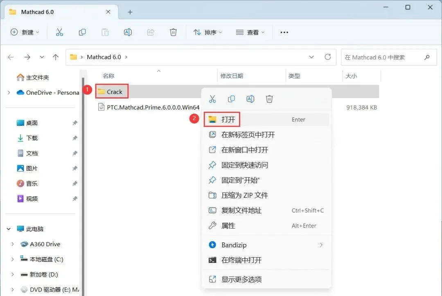Sort by 大小 column header
The image size is (442, 296).
point(351,76)
